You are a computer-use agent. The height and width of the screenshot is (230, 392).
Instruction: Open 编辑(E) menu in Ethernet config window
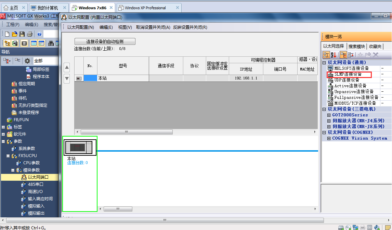click(x=106, y=27)
